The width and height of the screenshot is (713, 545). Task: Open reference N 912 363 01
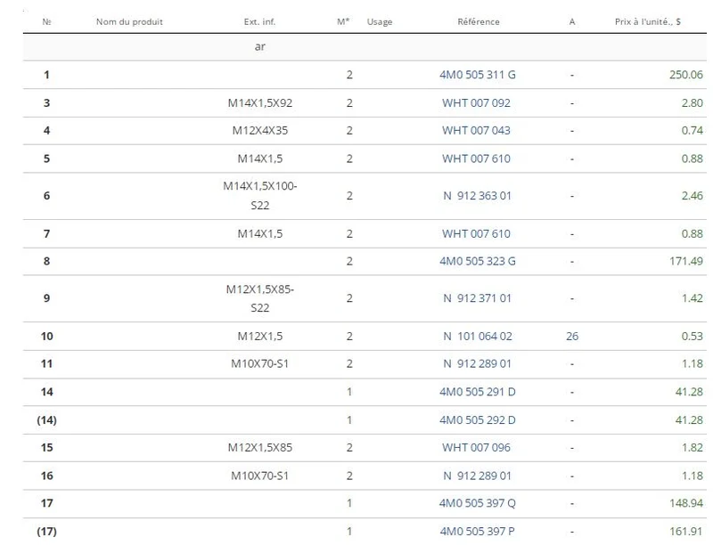pyautogui.click(x=477, y=196)
